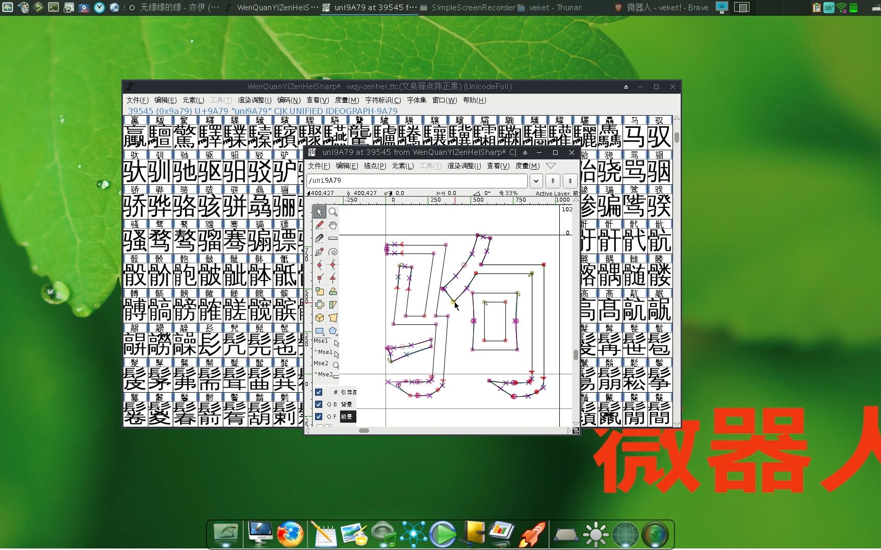Open the 插点 menu in the glyph editor
The height and width of the screenshot is (550, 881).
(375, 166)
